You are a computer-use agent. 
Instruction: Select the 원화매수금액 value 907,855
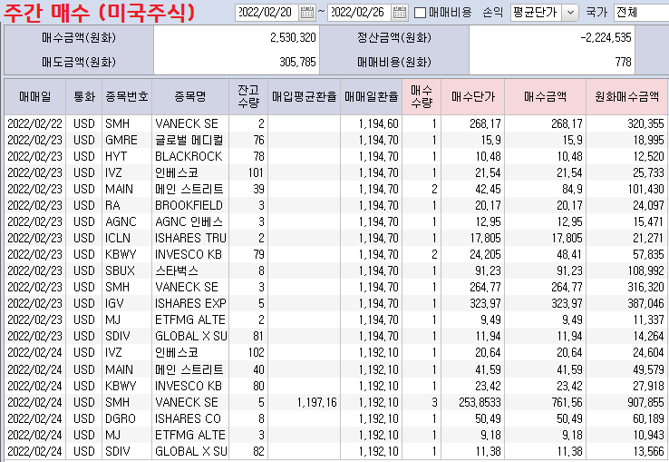(x=626, y=402)
